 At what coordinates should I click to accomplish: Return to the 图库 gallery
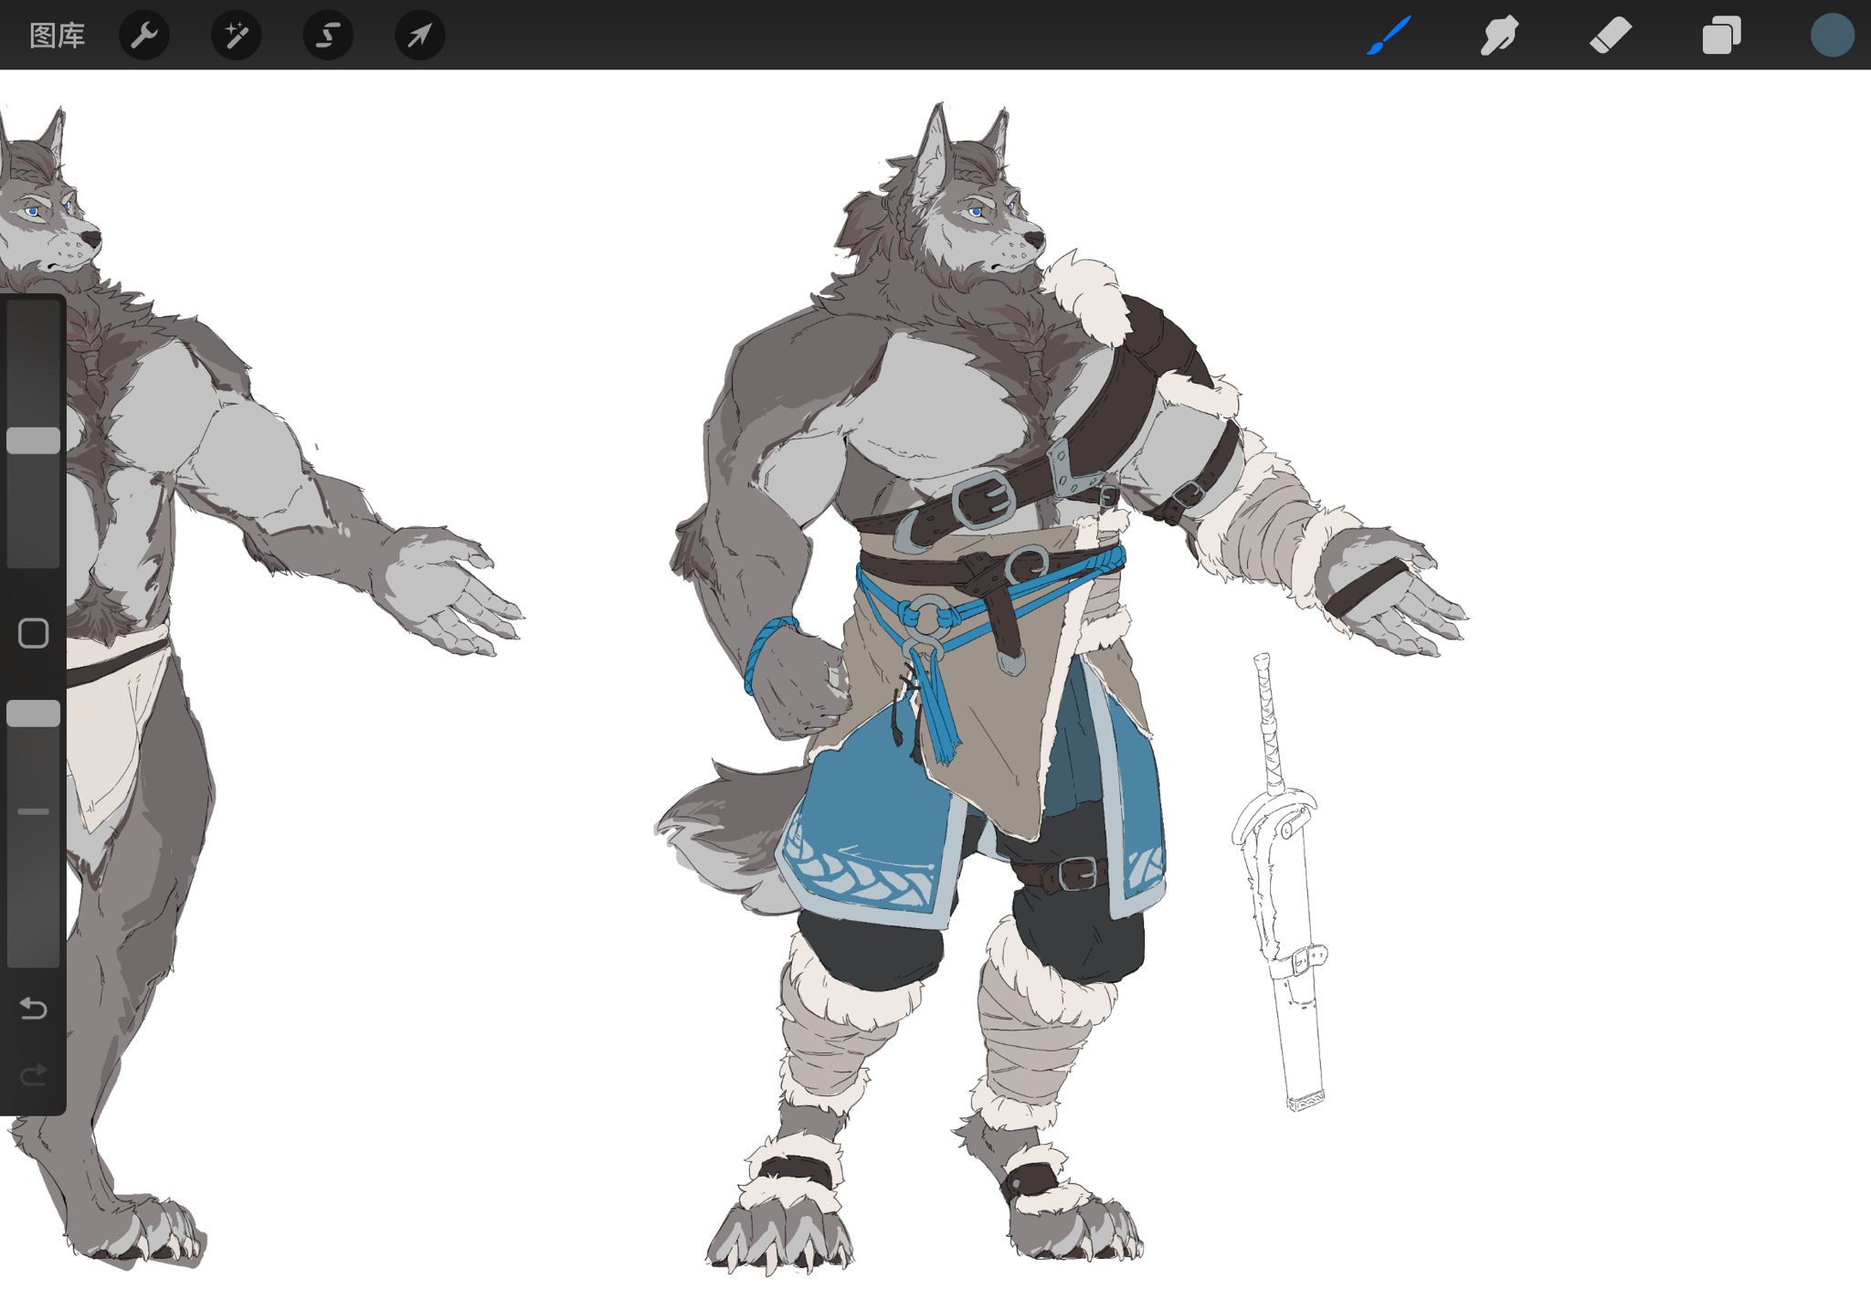[57, 36]
